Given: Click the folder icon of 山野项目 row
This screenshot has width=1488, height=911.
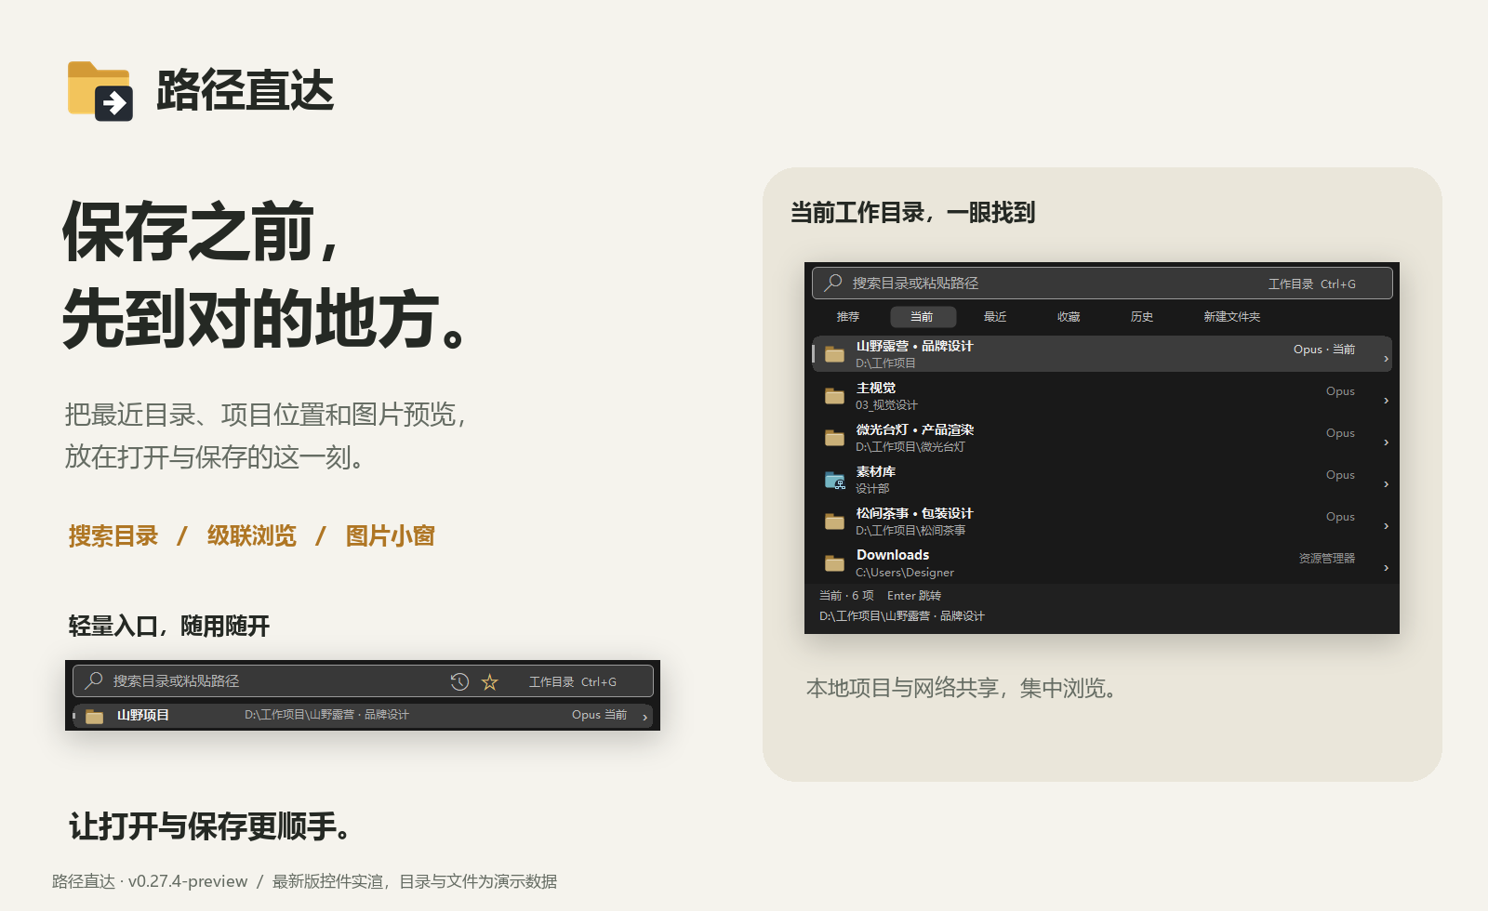Looking at the screenshot, I should point(94,716).
